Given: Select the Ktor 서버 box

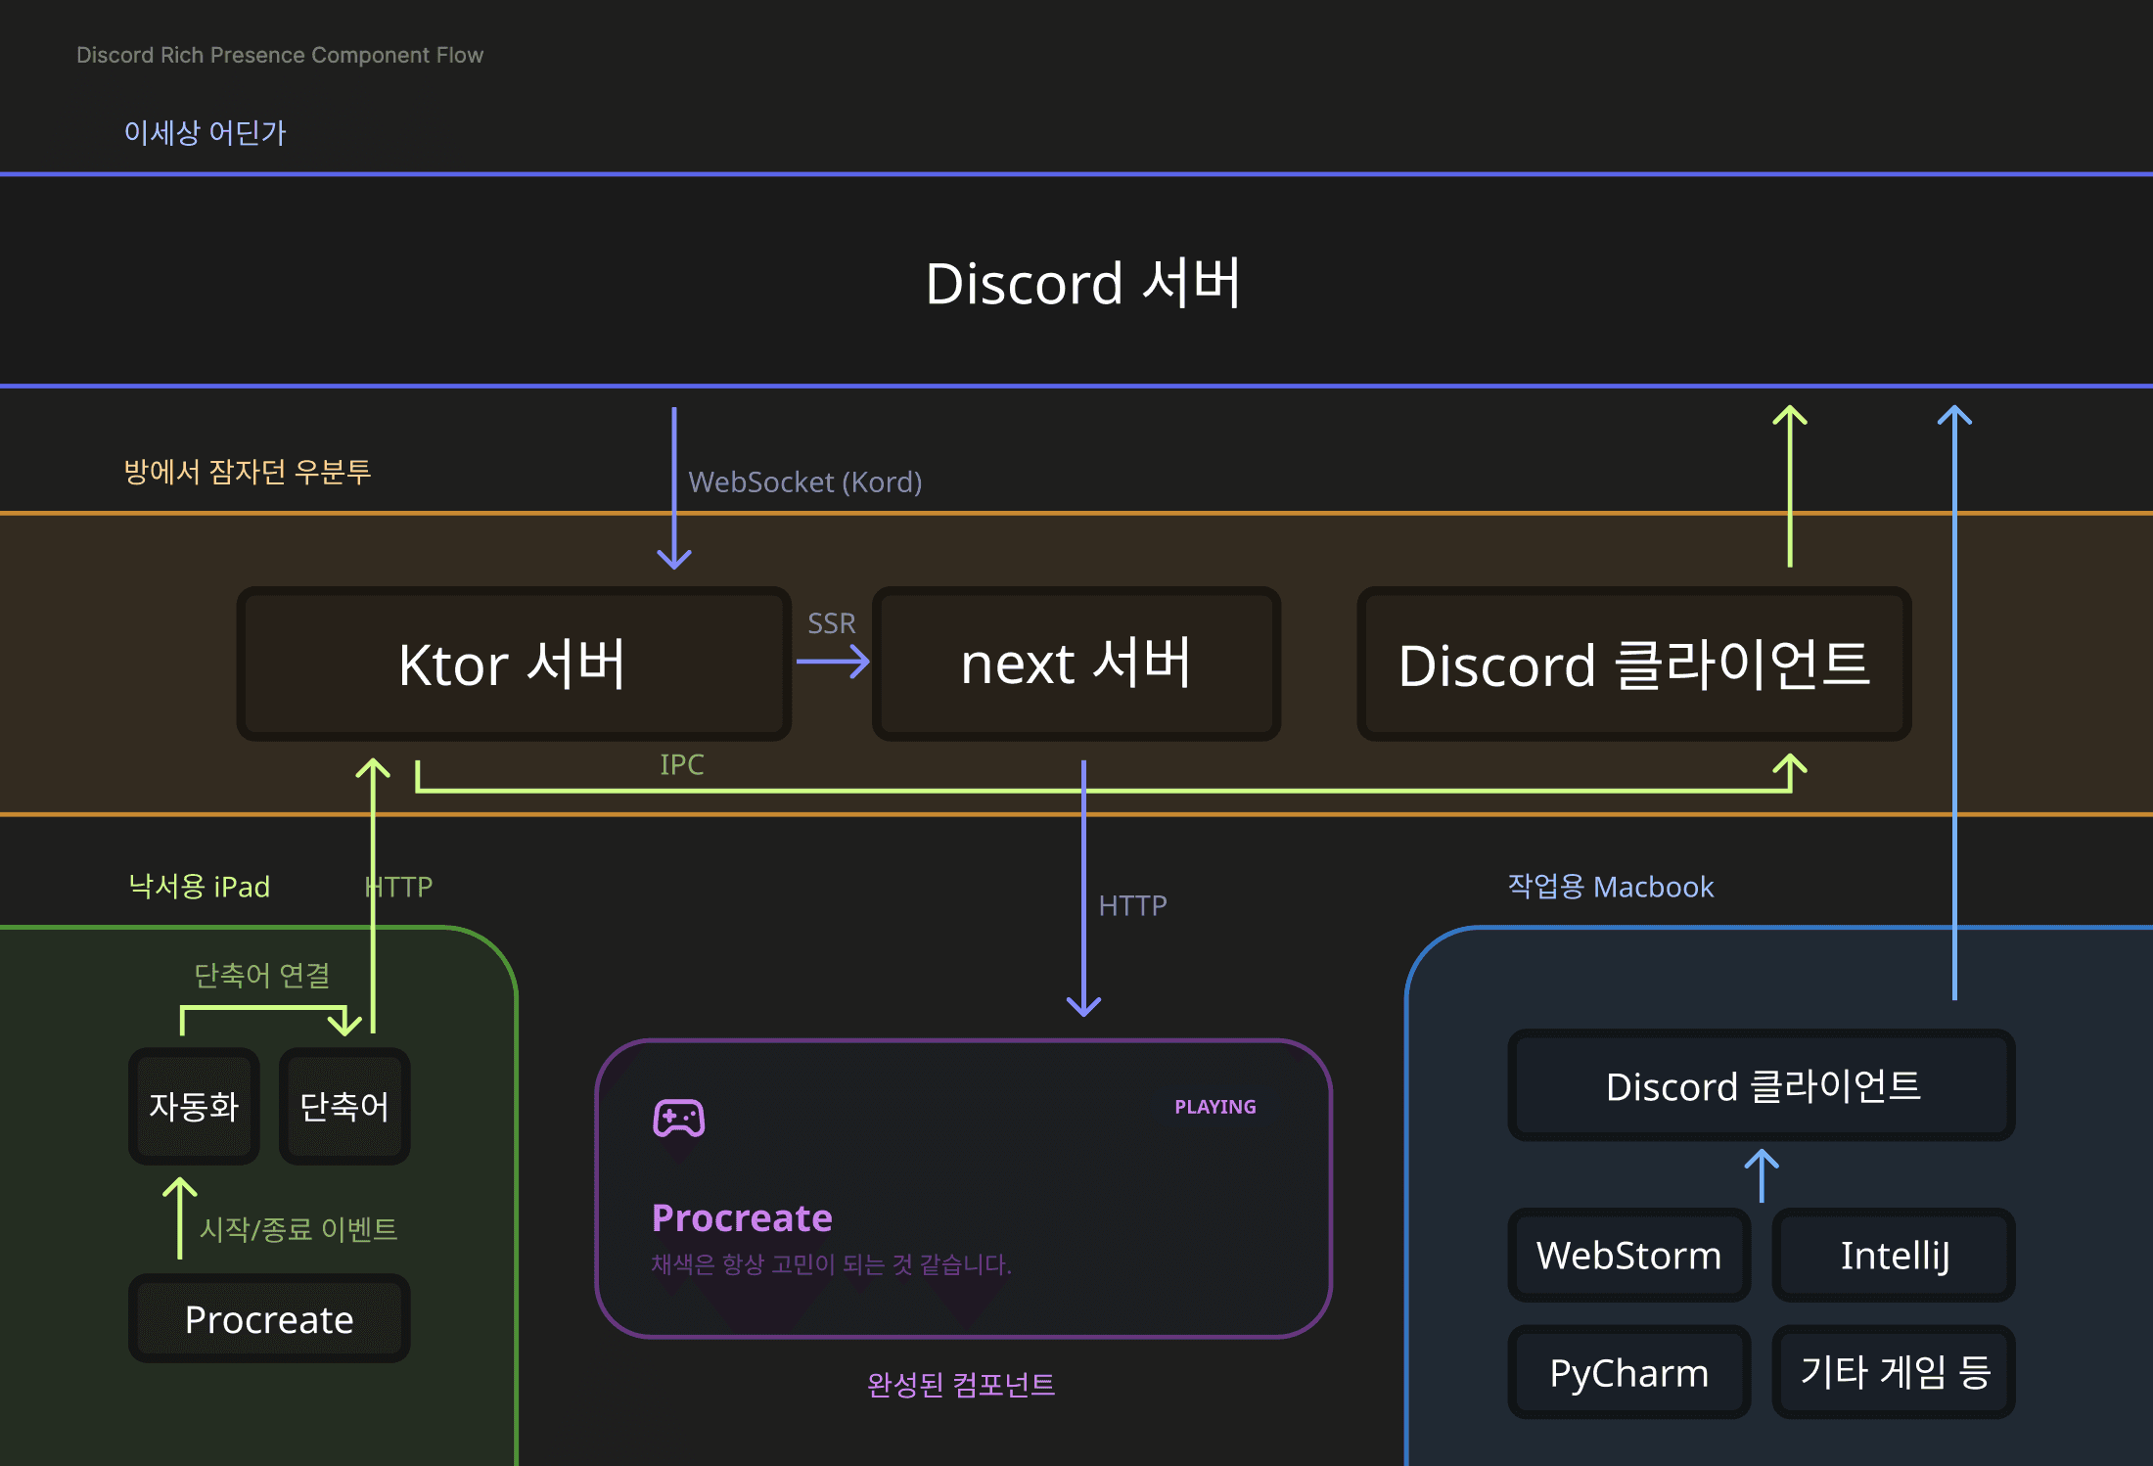Looking at the screenshot, I should [514, 664].
